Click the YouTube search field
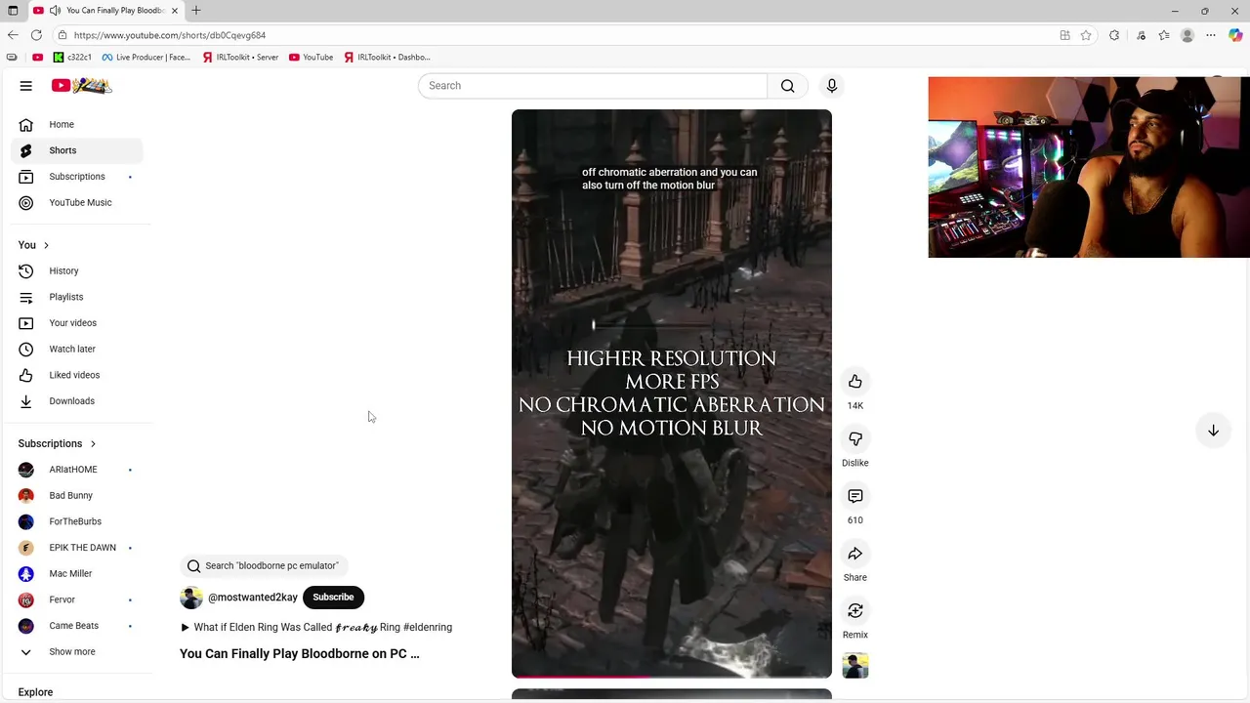1250x703 pixels. pos(593,86)
